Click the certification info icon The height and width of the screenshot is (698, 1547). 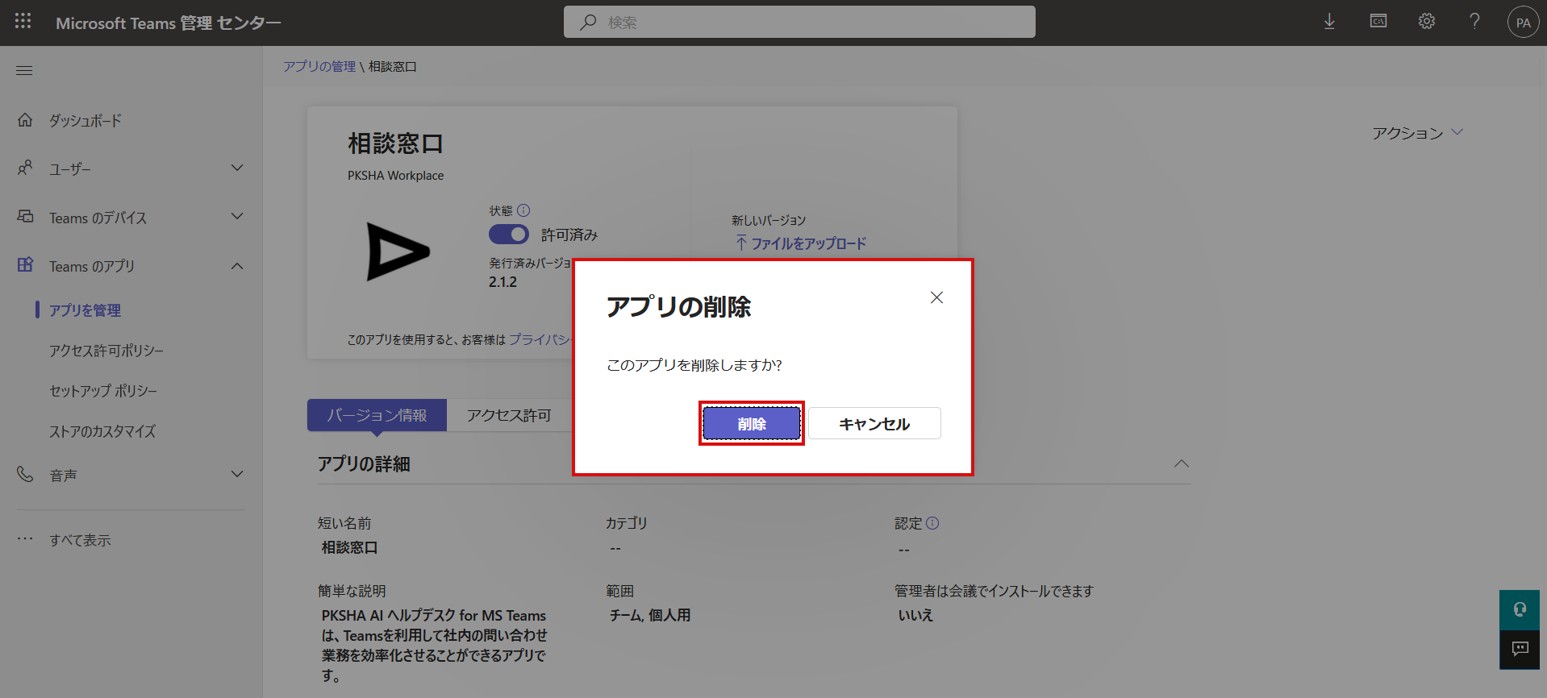tap(932, 523)
